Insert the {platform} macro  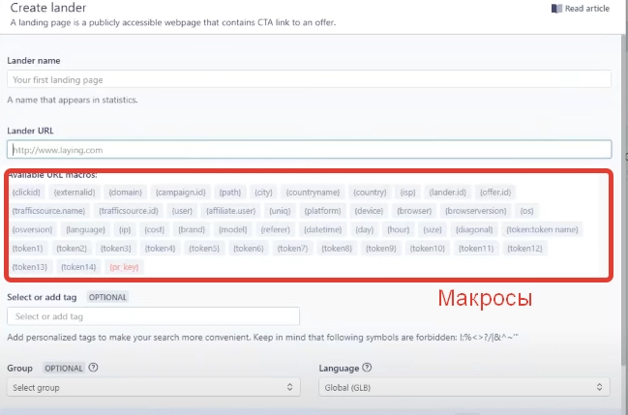pyautogui.click(x=322, y=211)
